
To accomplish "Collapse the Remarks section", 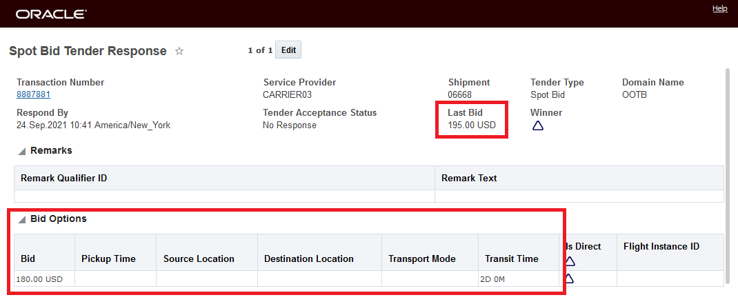I will pyautogui.click(x=22, y=150).
